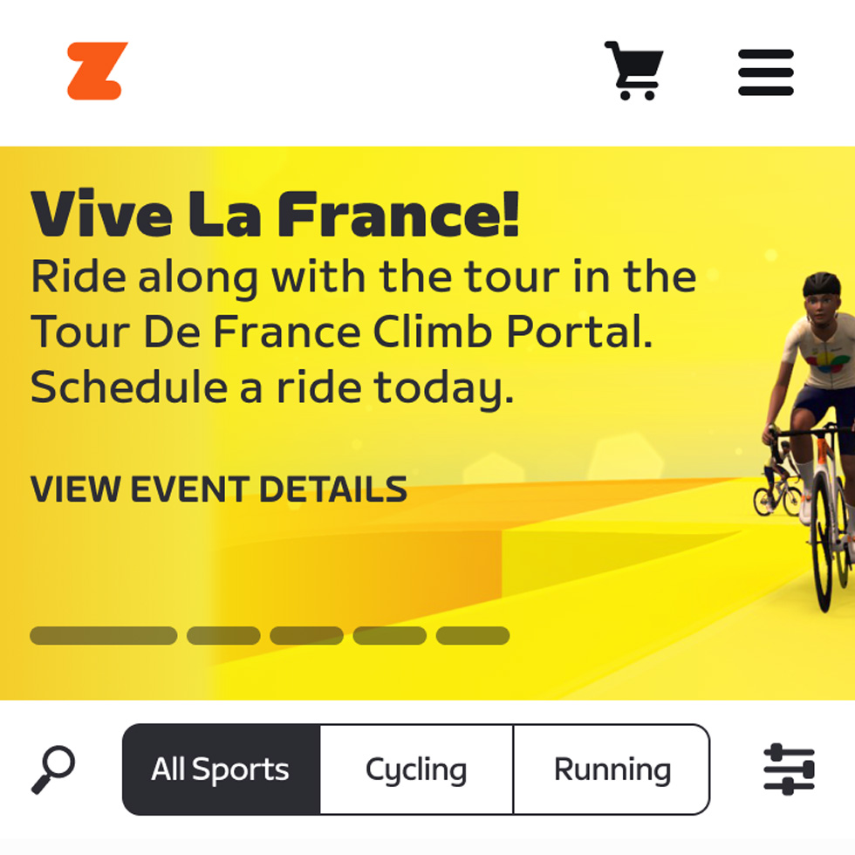Show Running events tab
This screenshot has width=855, height=855.
tap(612, 769)
